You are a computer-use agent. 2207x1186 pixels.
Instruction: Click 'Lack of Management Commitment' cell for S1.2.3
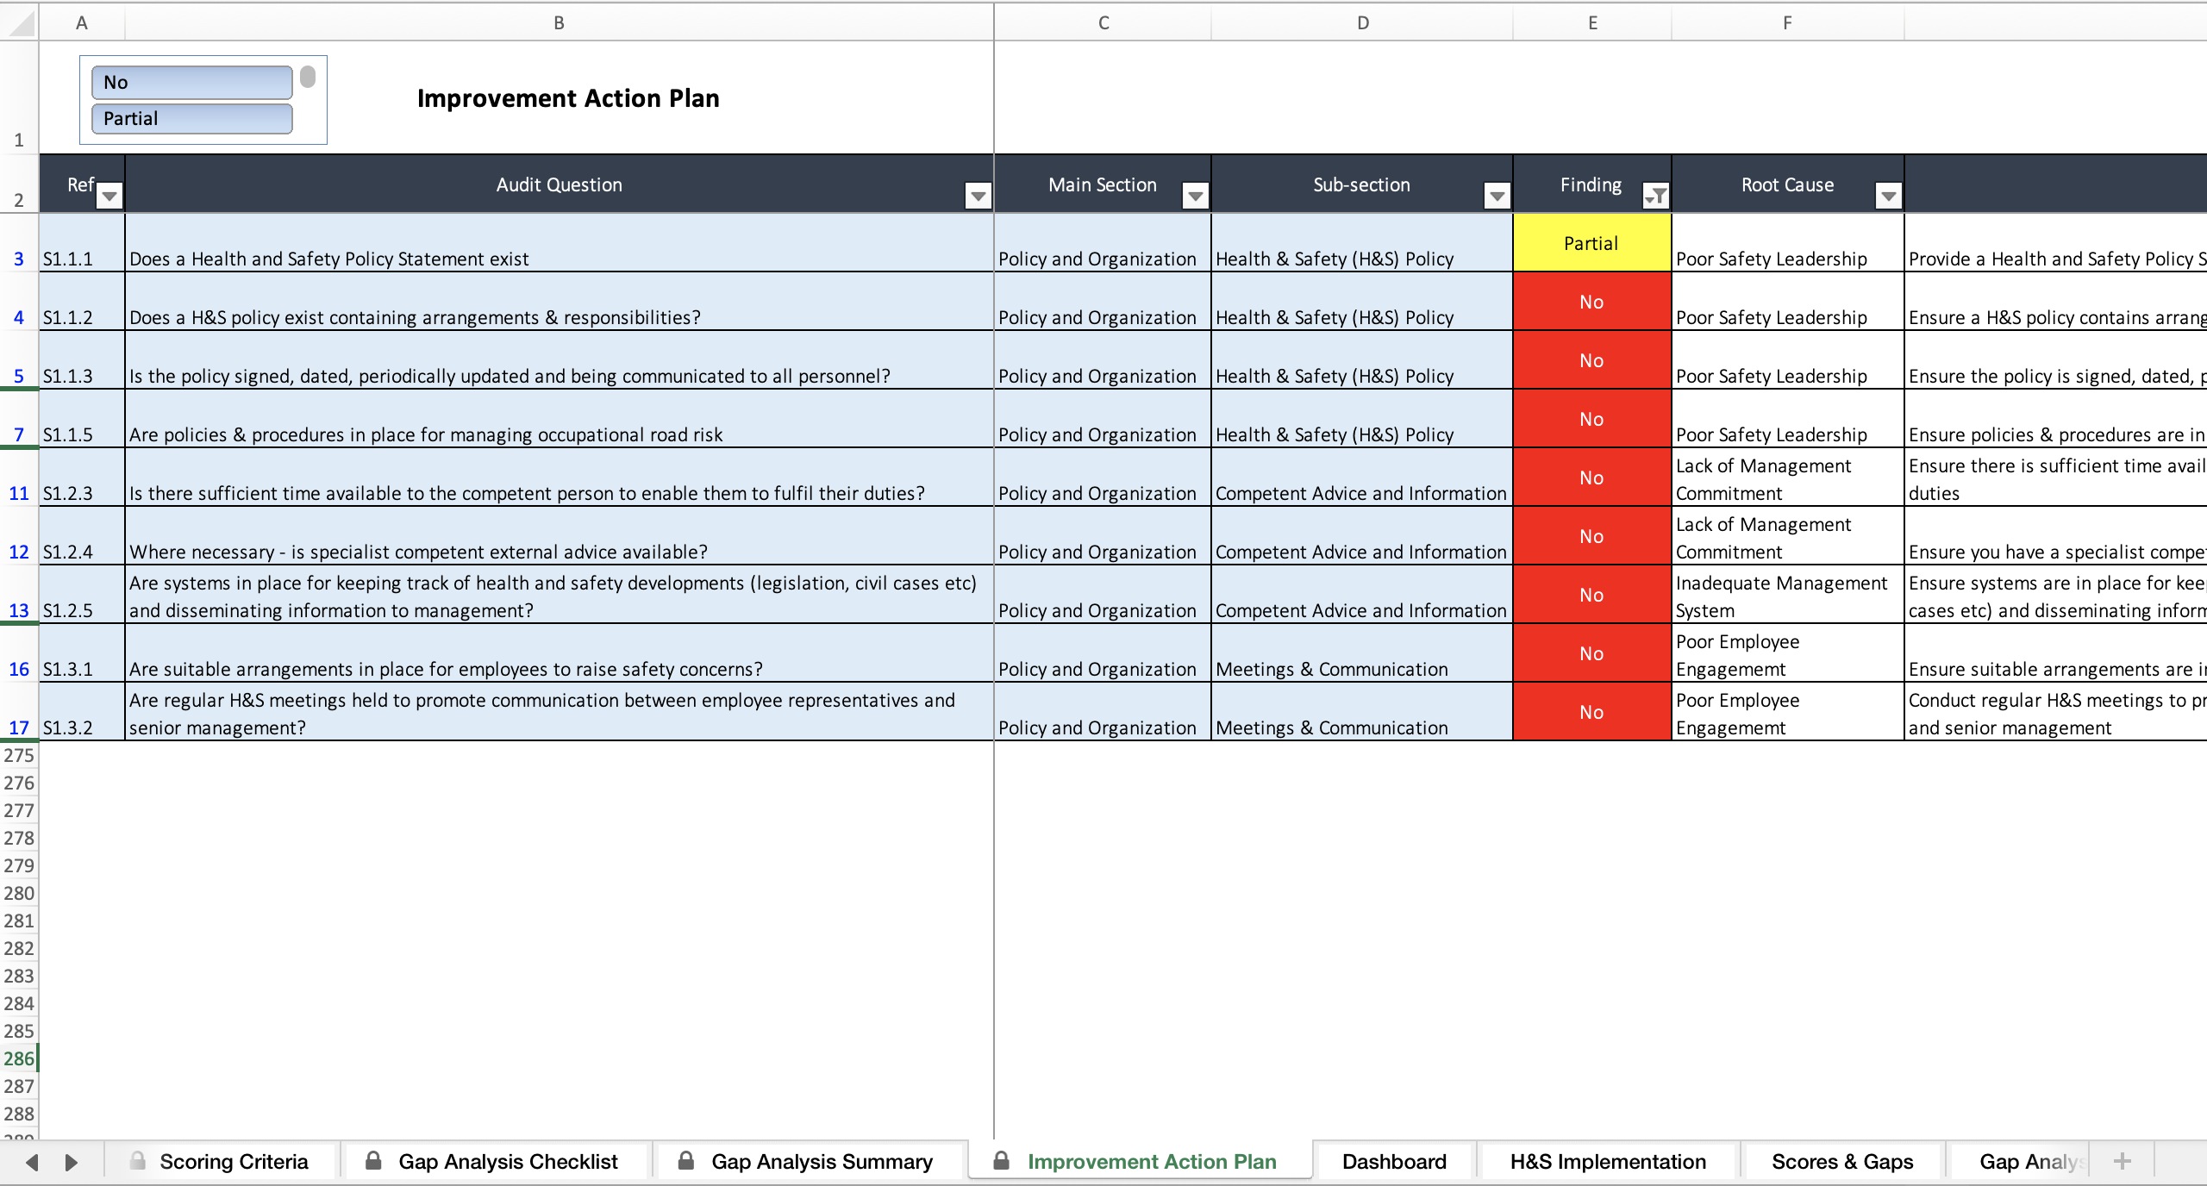(1787, 478)
